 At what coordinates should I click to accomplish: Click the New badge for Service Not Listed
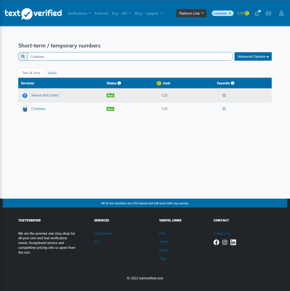coord(110,95)
